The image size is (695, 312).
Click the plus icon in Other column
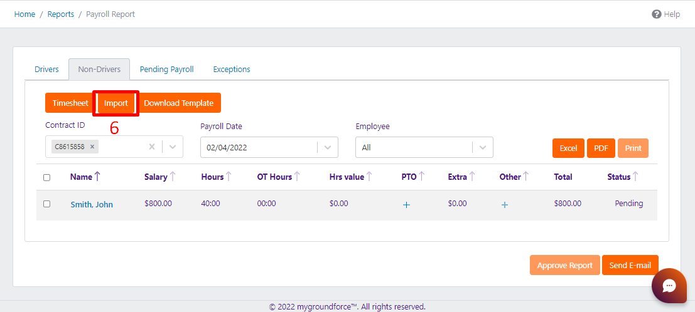tap(505, 204)
